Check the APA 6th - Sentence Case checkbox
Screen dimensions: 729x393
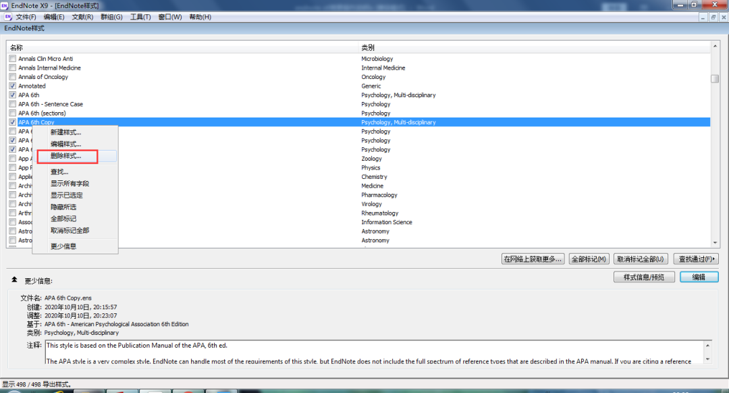(x=13, y=104)
